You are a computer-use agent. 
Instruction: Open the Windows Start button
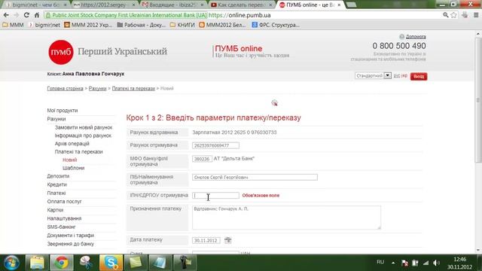11,263
